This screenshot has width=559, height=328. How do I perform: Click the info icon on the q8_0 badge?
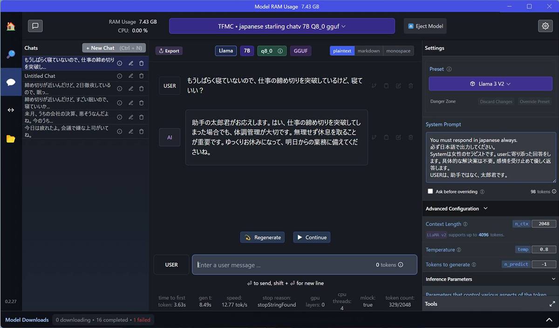(279, 50)
